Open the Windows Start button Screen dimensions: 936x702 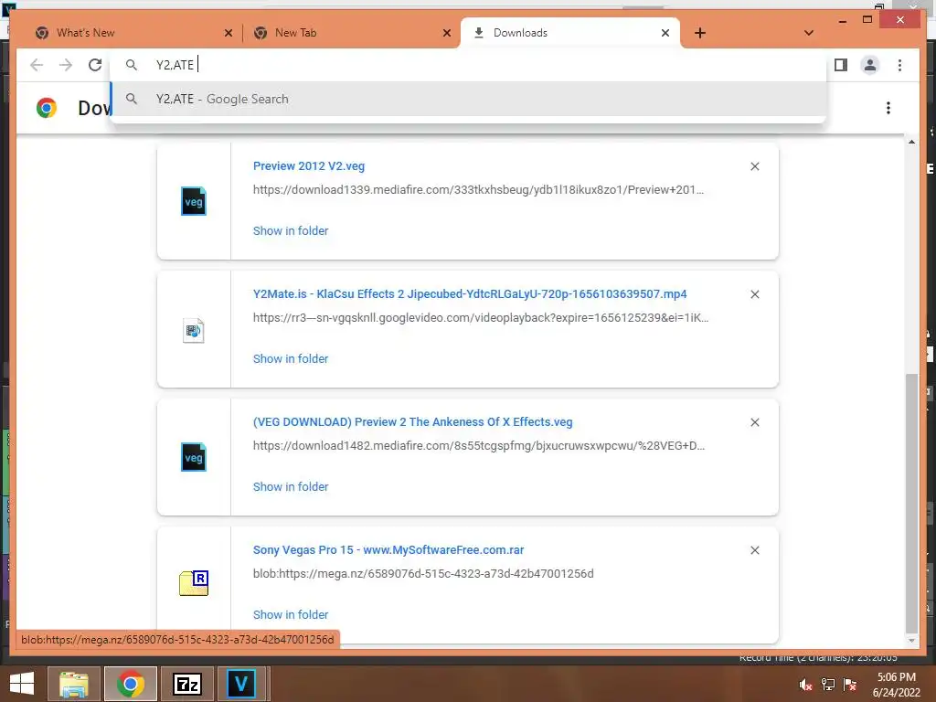point(22,684)
